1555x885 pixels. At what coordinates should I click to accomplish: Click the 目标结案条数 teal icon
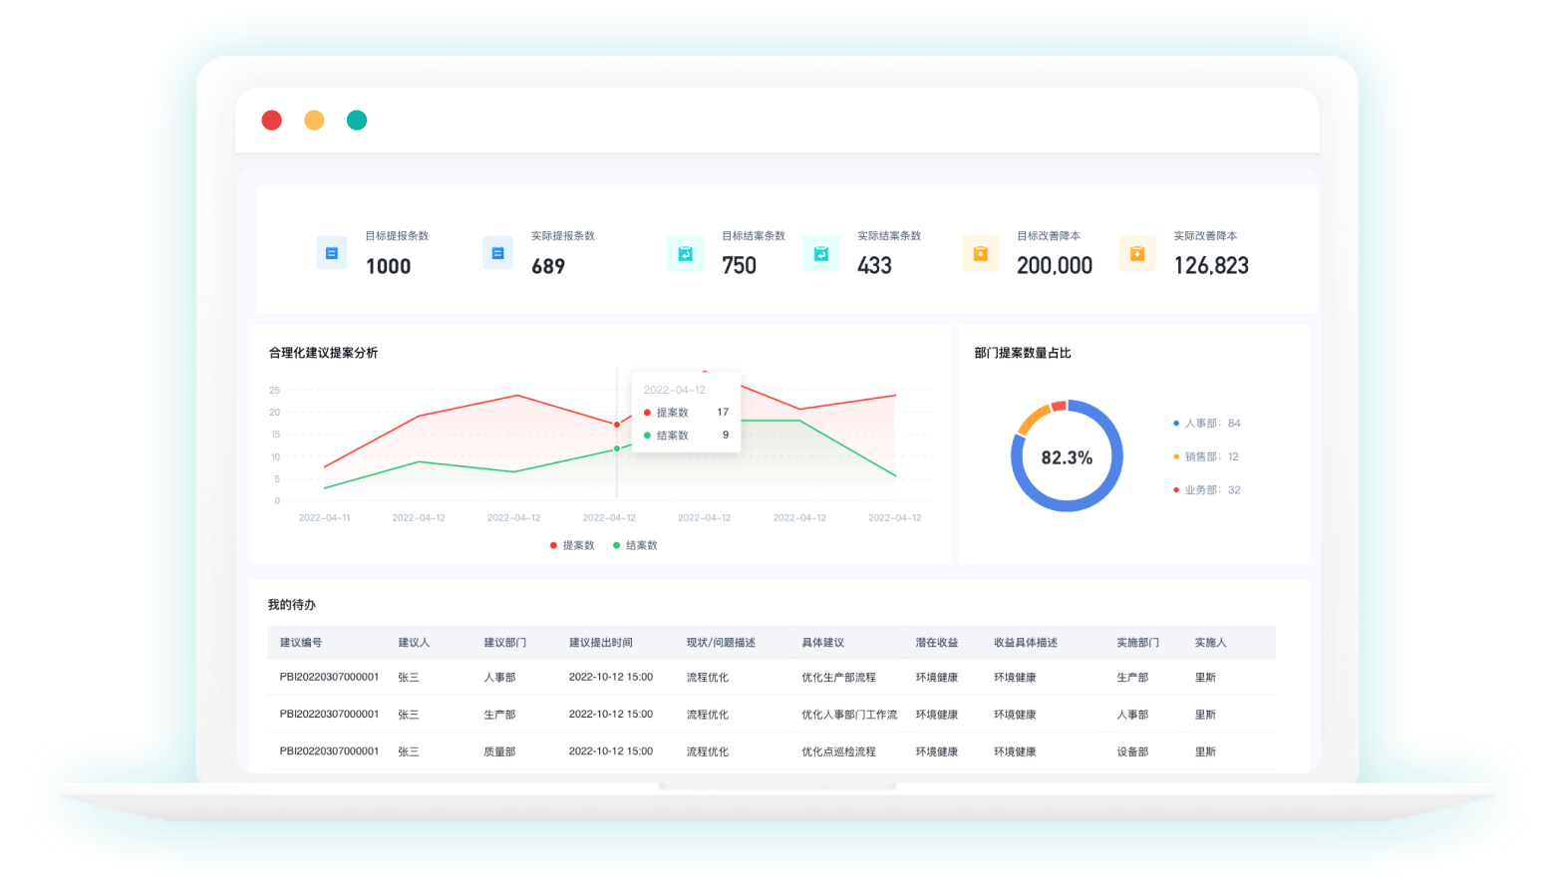pos(685,253)
